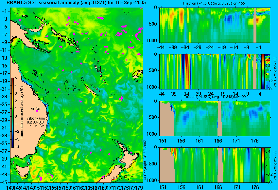Select the temperature seasonal anomaly color bar on map
The image size is (278, 190).
(13, 113)
